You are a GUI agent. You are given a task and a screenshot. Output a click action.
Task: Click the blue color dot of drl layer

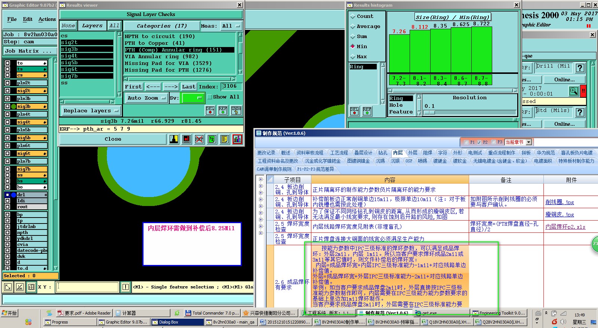[14, 195]
